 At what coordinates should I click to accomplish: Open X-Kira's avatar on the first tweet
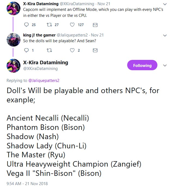pos(13,8)
